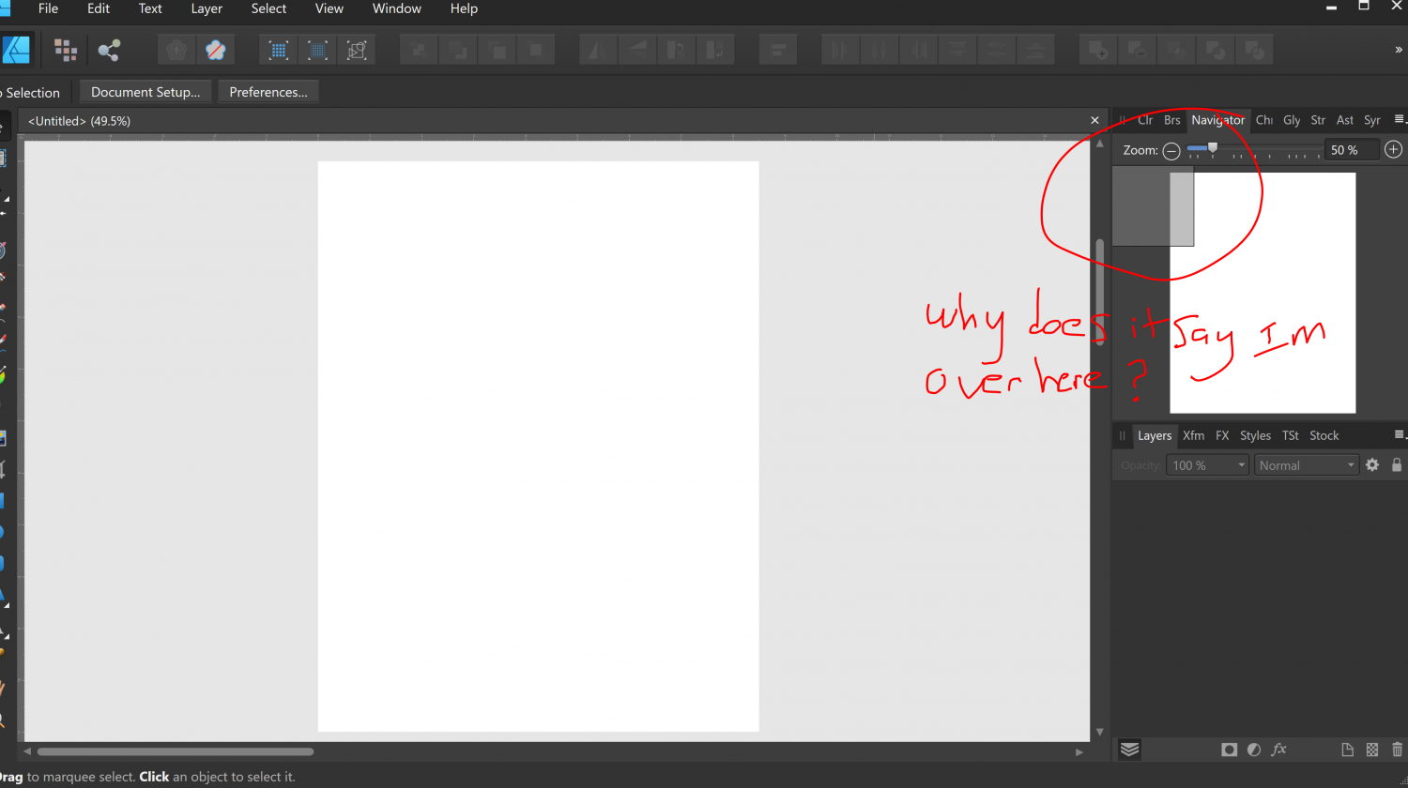Toggle the layer lock padlock in Layers panel
This screenshot has height=788, width=1408.
click(1397, 464)
